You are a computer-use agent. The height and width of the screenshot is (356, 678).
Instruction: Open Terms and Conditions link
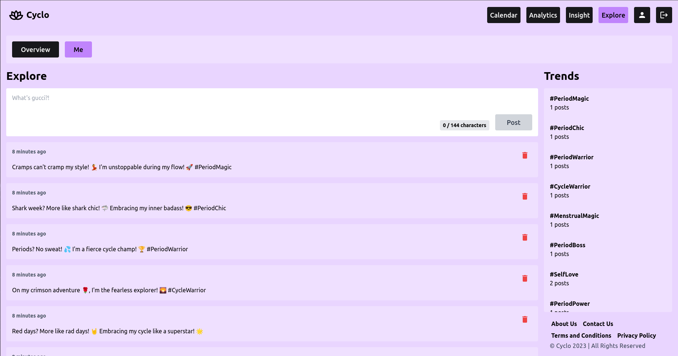[x=581, y=335]
